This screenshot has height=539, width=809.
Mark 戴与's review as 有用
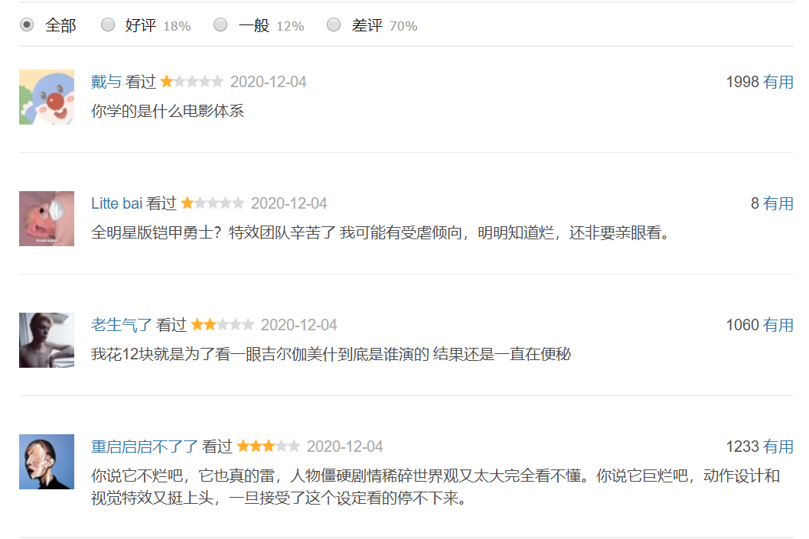[778, 82]
